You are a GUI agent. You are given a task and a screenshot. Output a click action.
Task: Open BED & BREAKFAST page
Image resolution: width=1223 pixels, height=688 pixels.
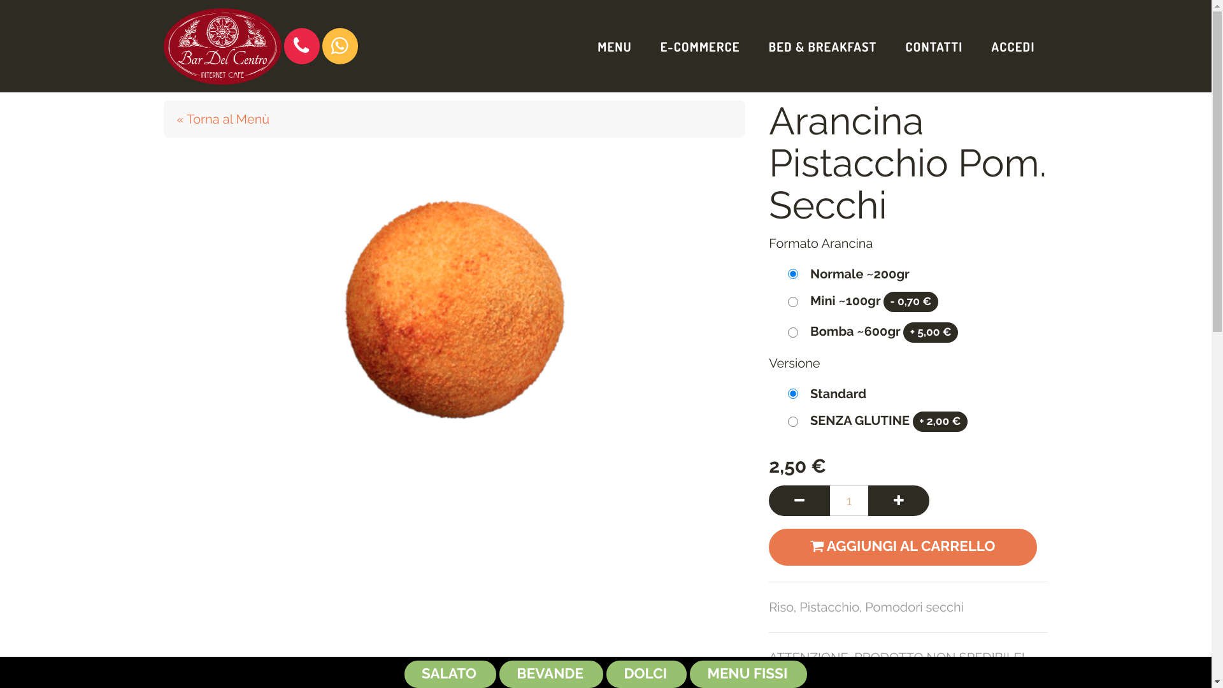pyautogui.click(x=822, y=47)
